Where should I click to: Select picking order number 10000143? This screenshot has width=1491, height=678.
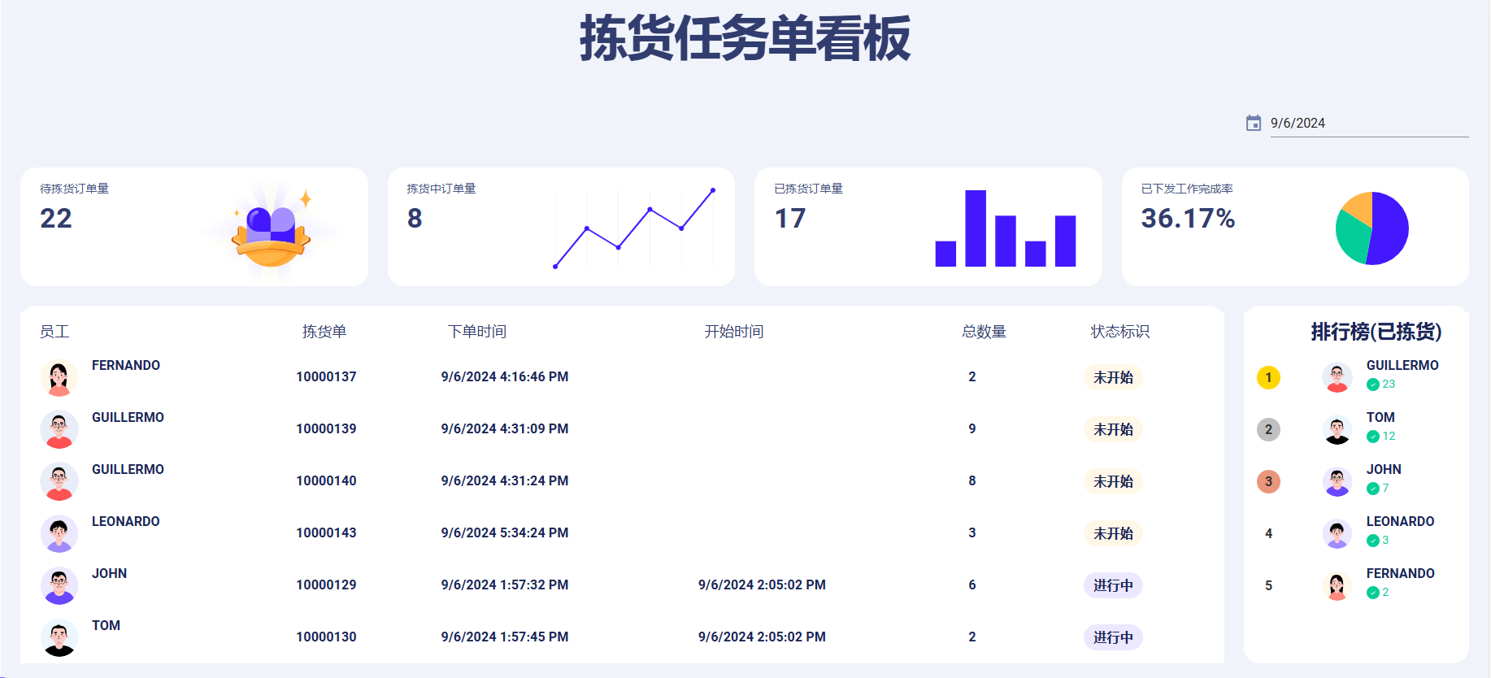click(326, 533)
